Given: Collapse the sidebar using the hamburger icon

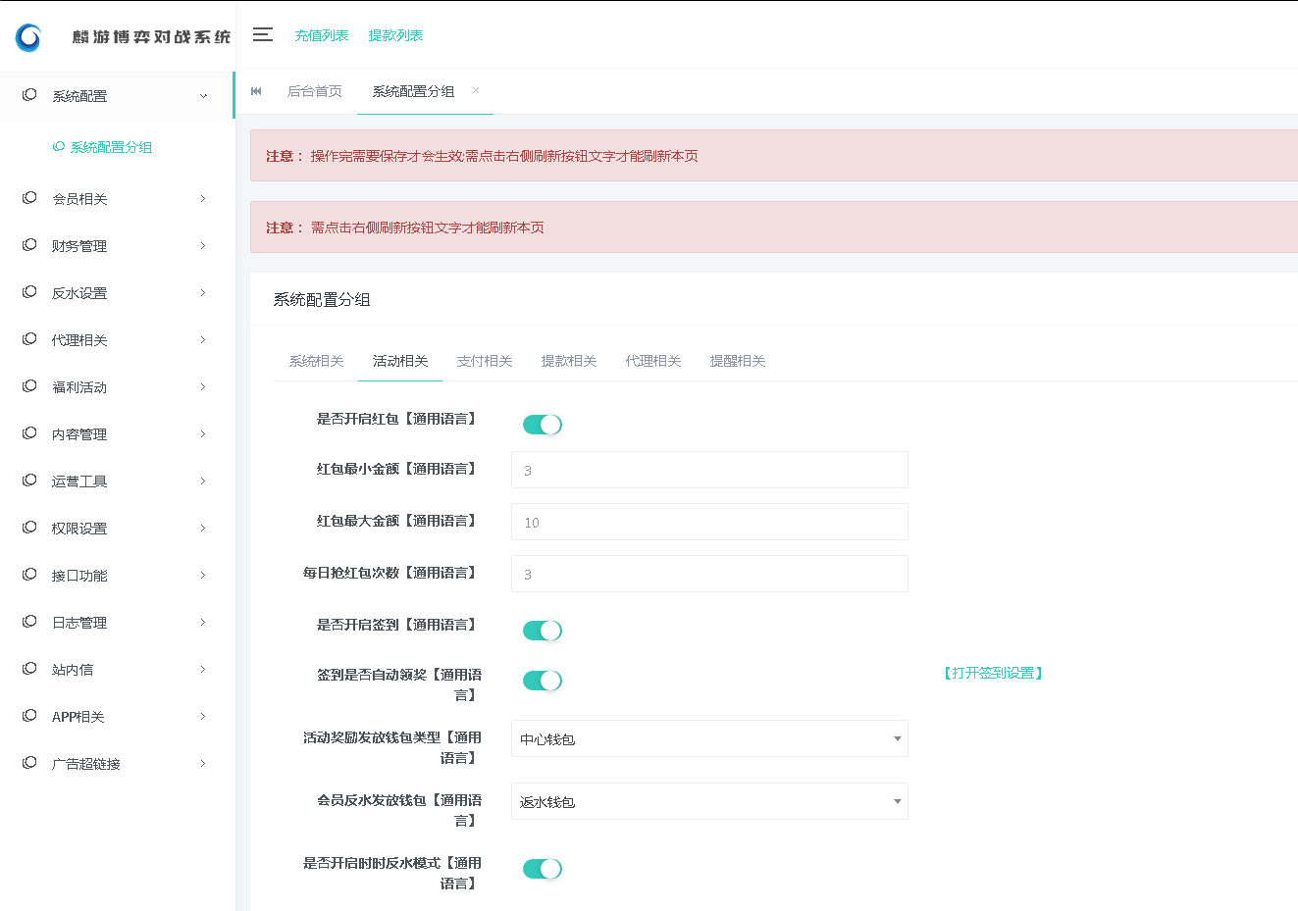Looking at the screenshot, I should [x=262, y=34].
